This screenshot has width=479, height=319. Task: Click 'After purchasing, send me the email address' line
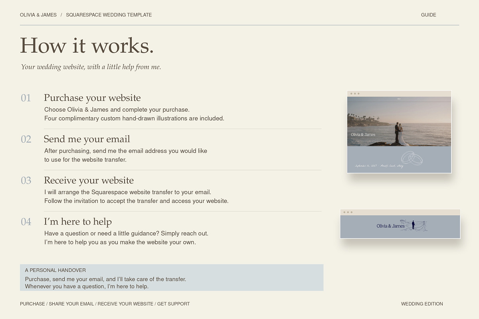tap(126, 151)
